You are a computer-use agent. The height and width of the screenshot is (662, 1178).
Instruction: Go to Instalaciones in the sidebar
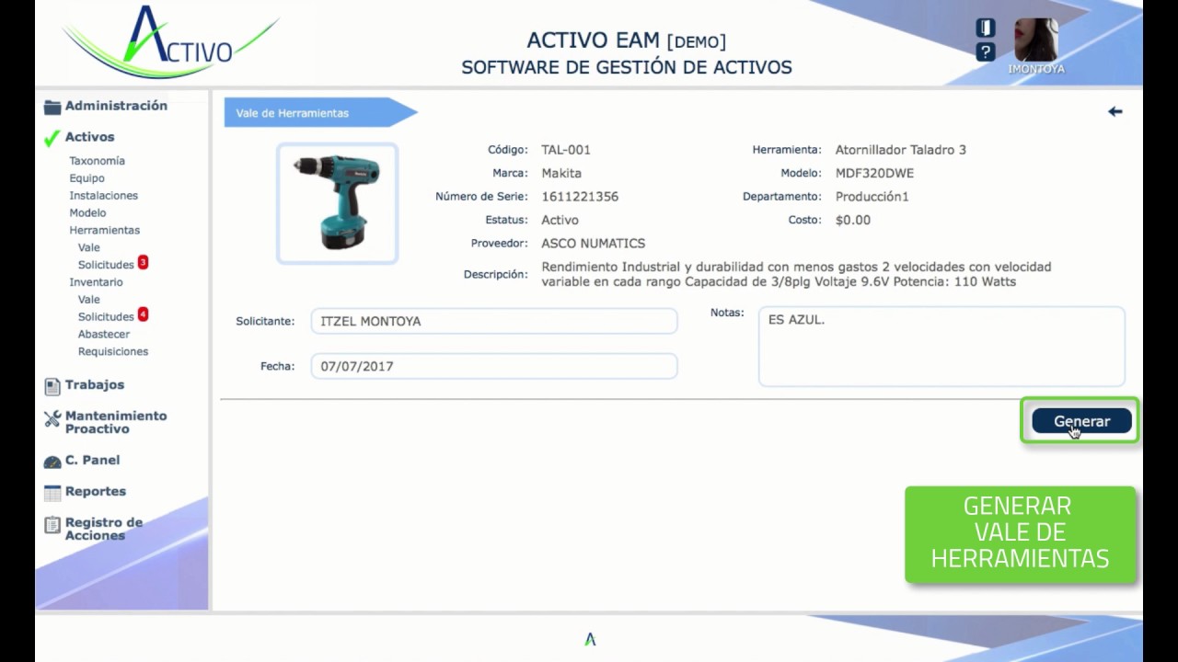103,196
